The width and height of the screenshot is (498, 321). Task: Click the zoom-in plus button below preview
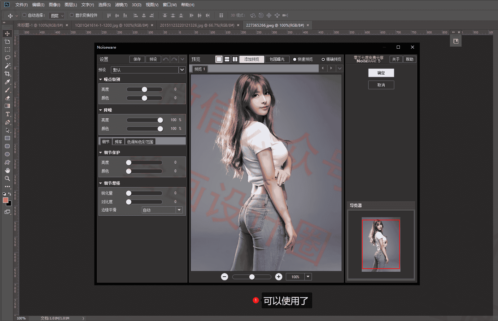coord(279,277)
